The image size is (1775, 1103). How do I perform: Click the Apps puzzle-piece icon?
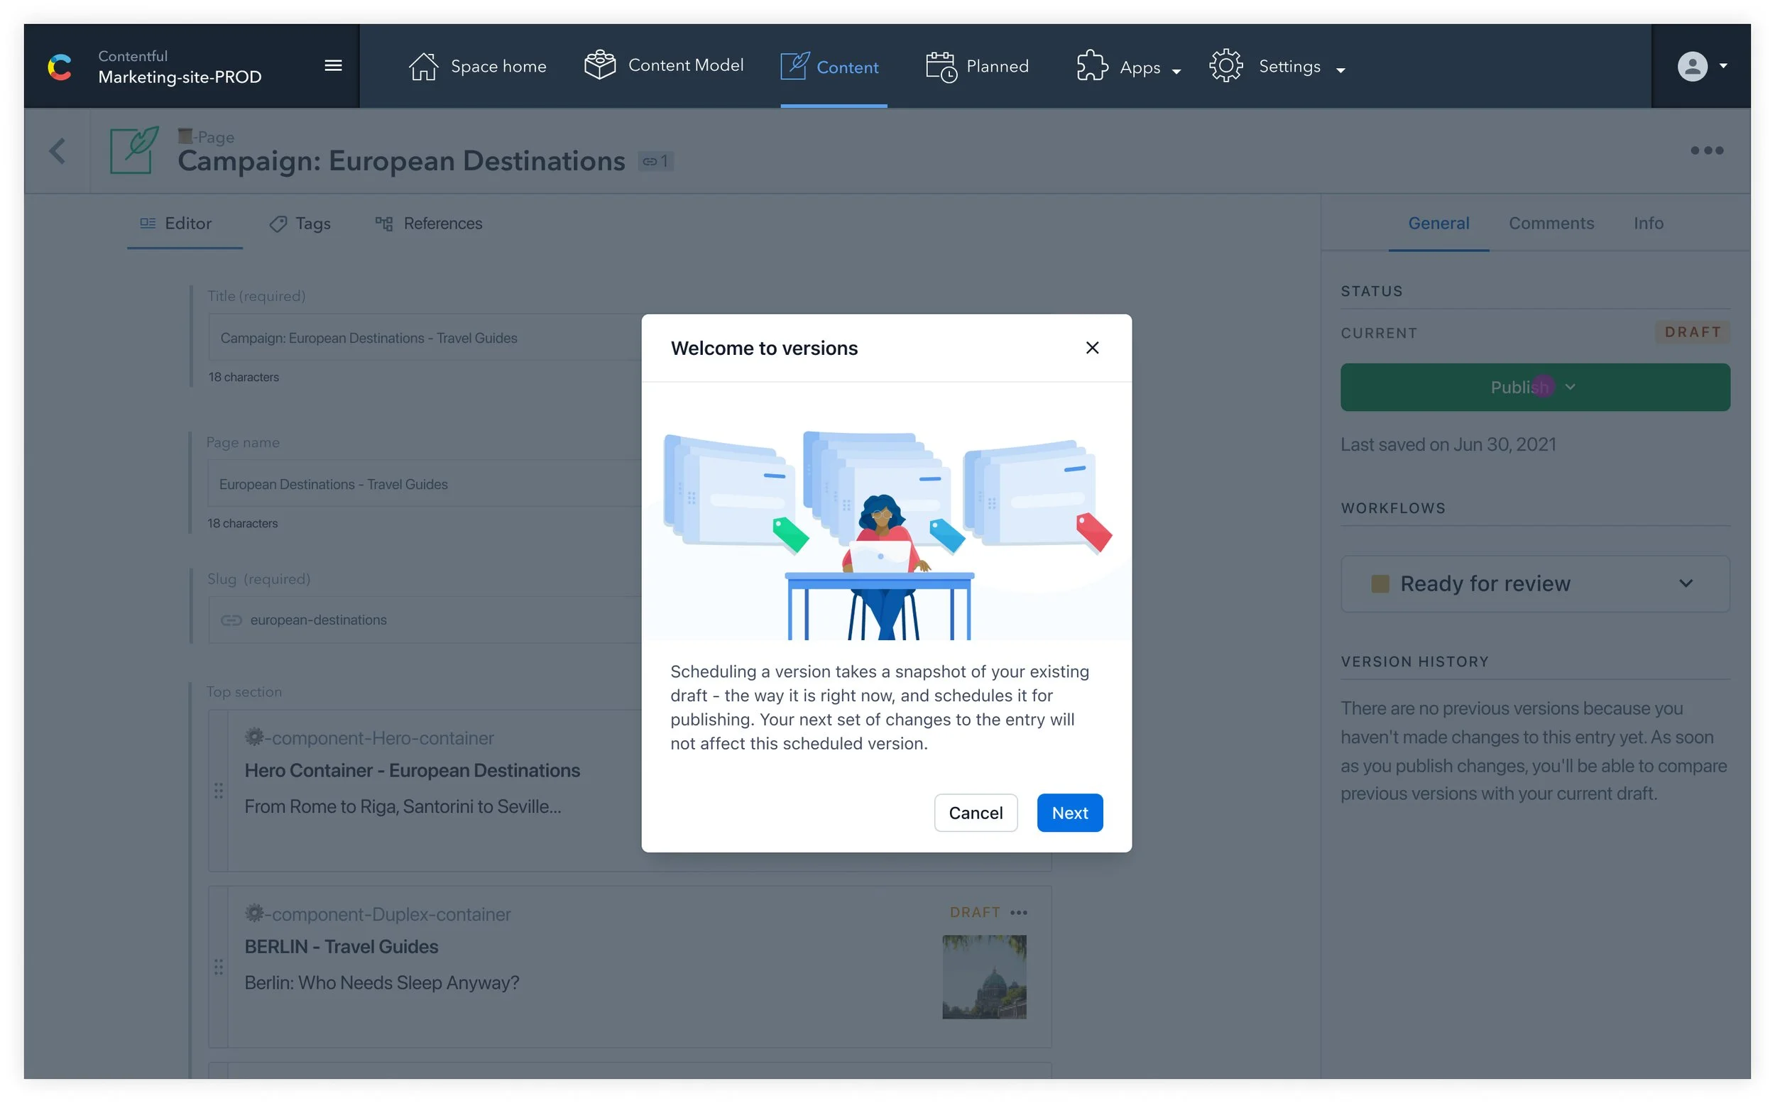(1092, 65)
